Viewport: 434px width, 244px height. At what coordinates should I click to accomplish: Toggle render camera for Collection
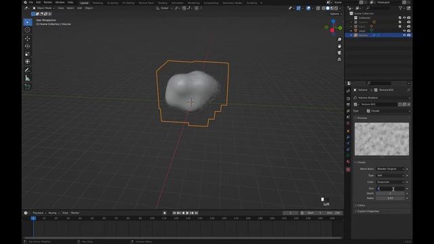(409, 18)
